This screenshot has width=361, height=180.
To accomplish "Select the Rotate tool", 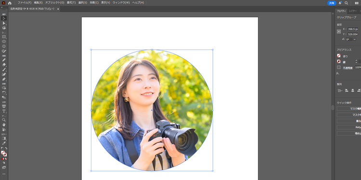I will coord(4,93).
